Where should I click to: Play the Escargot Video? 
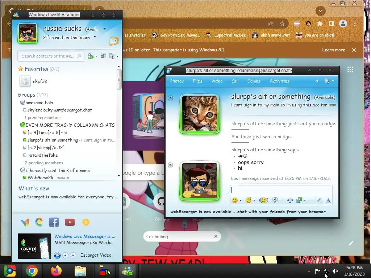57,255
